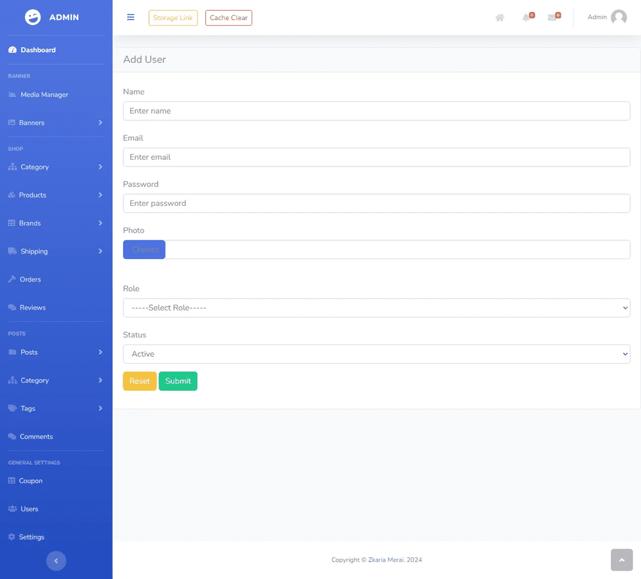Open the home icon in top bar
The height and width of the screenshot is (579, 641).
pyautogui.click(x=500, y=18)
